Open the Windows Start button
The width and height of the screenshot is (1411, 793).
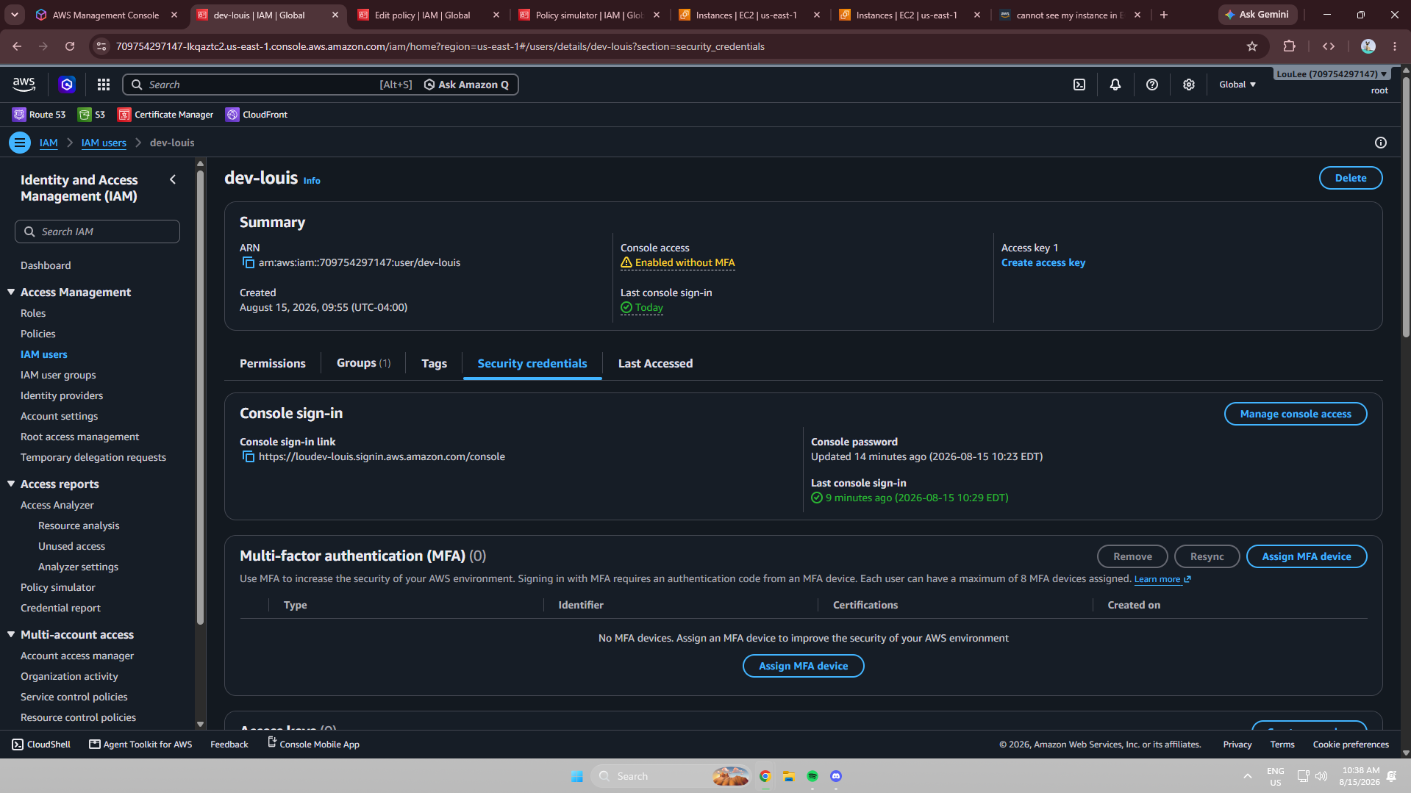577,776
